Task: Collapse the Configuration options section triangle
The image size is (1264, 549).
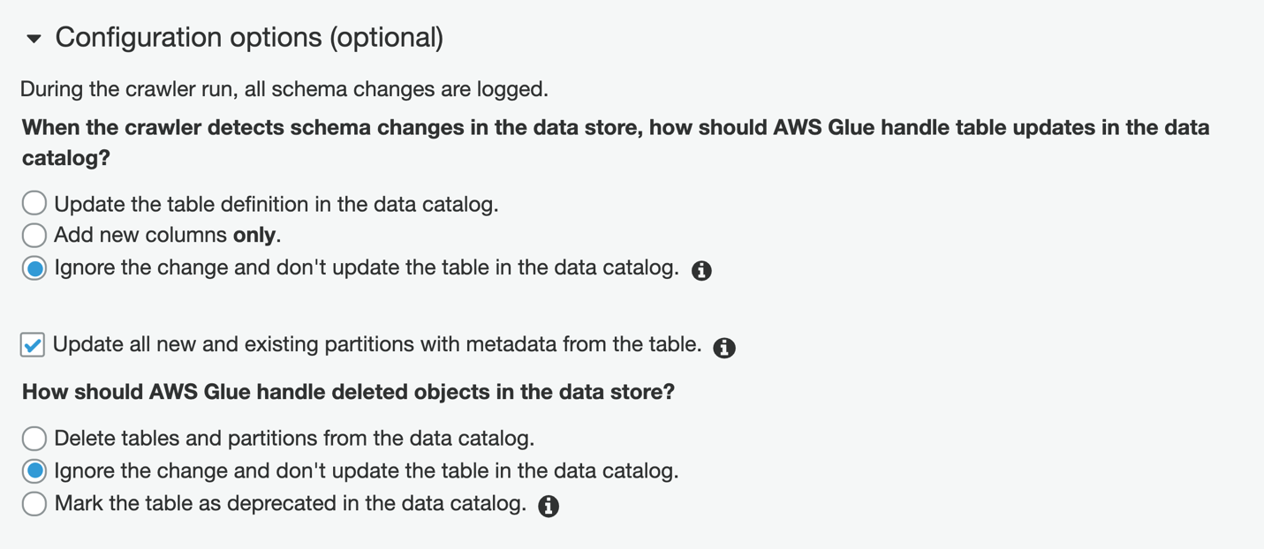Action: tap(34, 39)
